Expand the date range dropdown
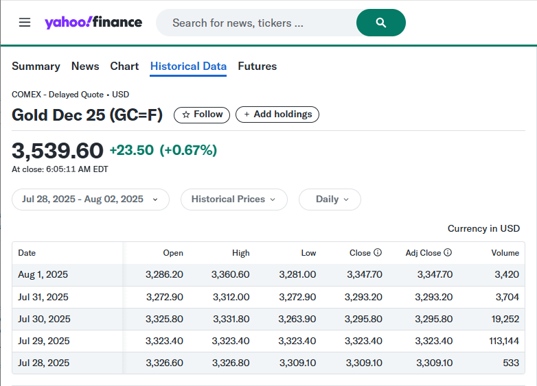The image size is (537, 386). [x=90, y=200]
